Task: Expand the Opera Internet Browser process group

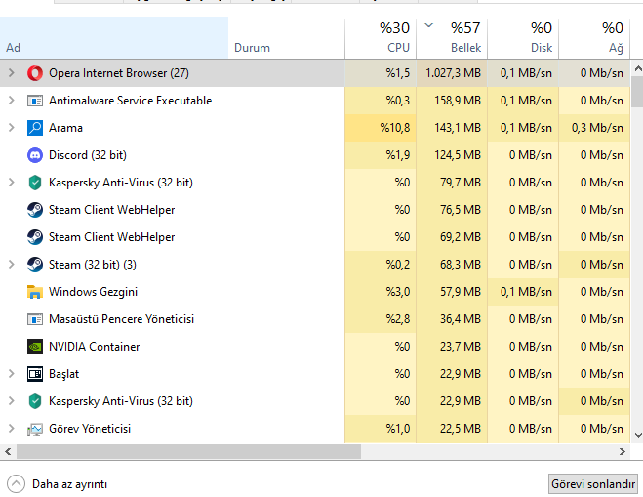Action: tap(11, 73)
